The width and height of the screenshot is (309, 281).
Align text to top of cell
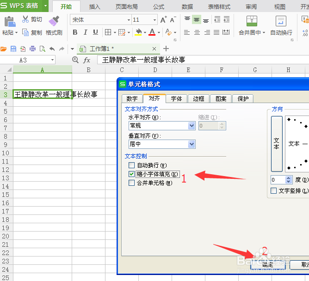[x=187, y=19]
